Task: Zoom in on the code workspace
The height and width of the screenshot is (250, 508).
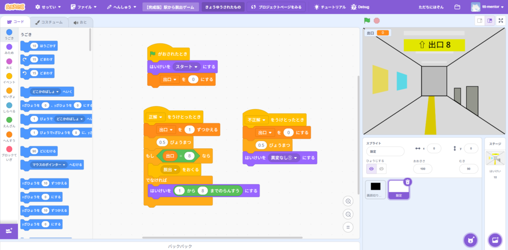Action: [348, 201]
